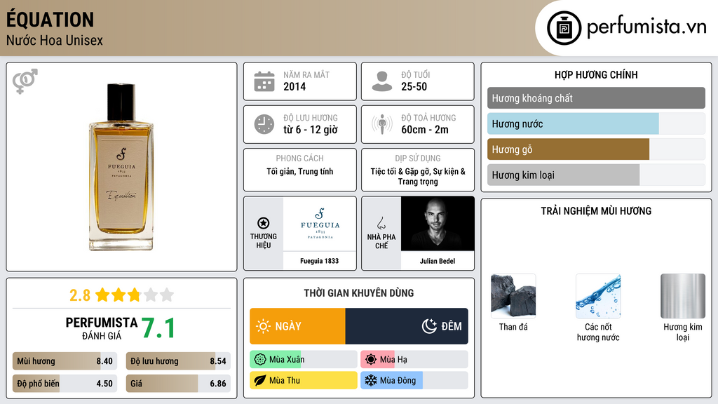Click the Dịp sử dụng label
Viewport: 718px width, 404px height.
point(418,159)
